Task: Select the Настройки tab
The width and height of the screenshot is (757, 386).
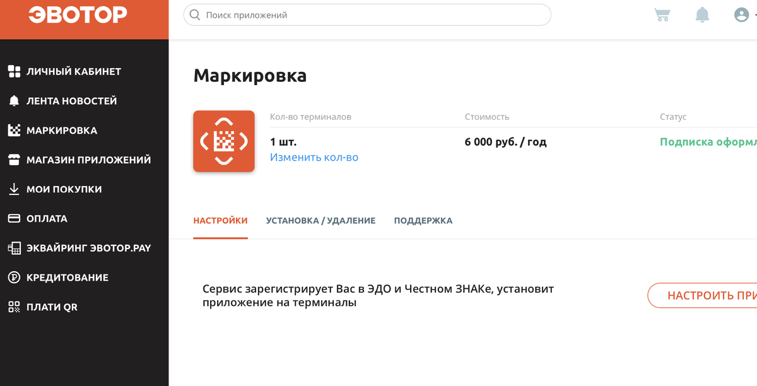Action: point(221,221)
